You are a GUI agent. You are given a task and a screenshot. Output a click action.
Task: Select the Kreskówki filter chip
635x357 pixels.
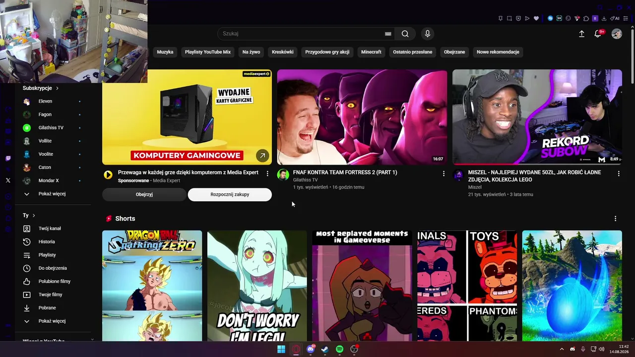283,52
